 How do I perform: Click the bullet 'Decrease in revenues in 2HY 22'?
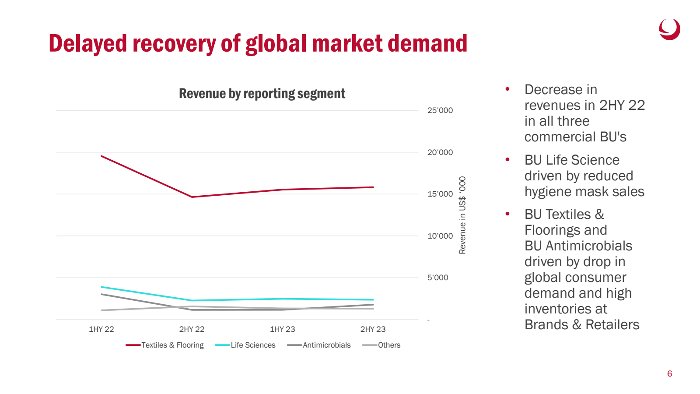pyautogui.click(x=584, y=113)
